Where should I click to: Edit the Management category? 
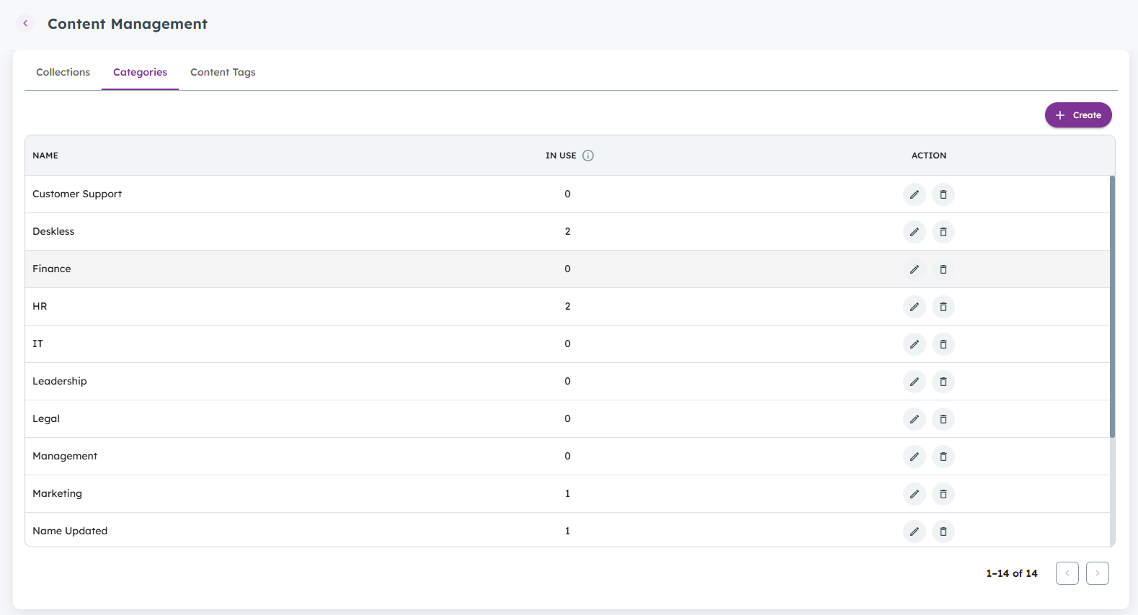[915, 457]
